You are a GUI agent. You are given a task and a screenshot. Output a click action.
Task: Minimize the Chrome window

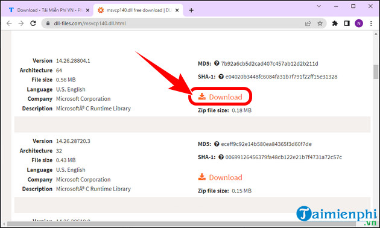point(336,6)
